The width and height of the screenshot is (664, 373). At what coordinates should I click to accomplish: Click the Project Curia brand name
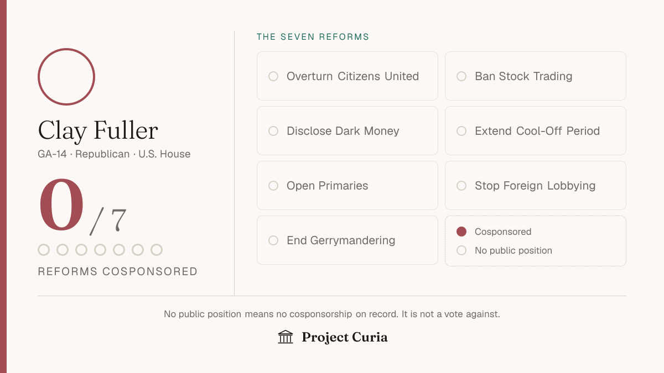click(345, 337)
